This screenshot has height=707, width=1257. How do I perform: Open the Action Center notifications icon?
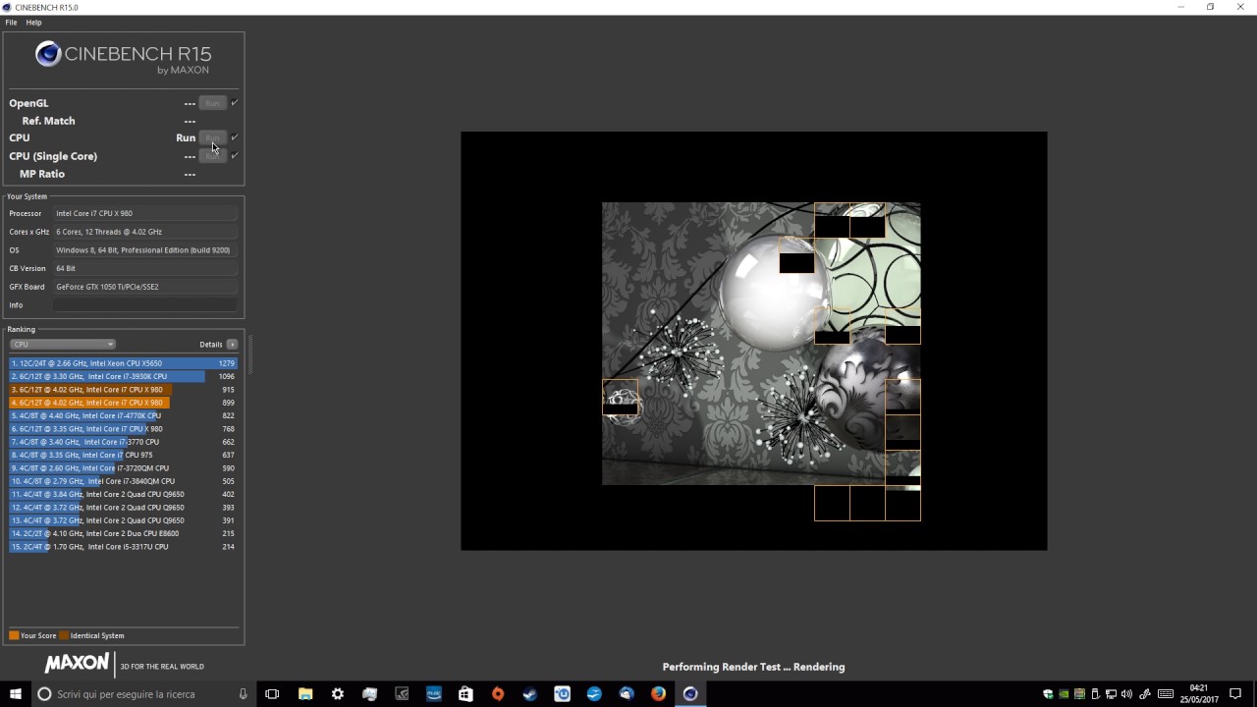pos(1235,694)
